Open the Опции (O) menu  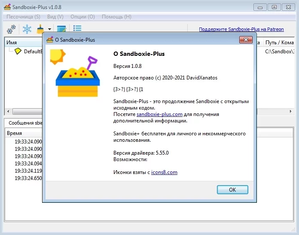point(82,17)
